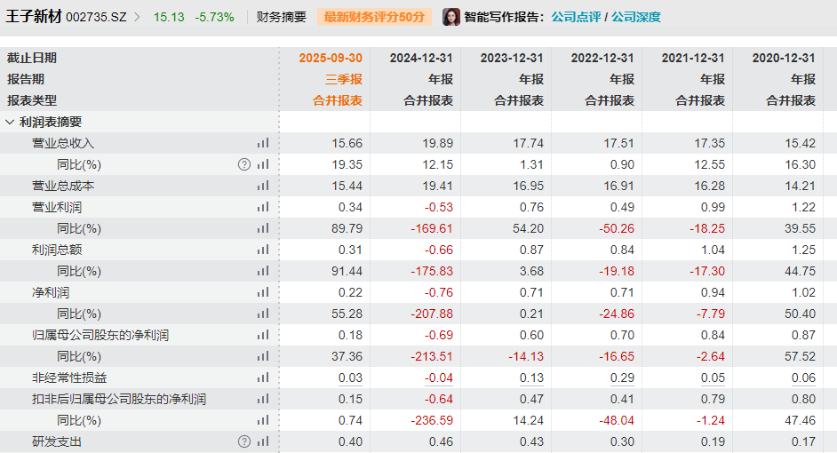Click the 扣非后归属母公司股东的净利润 row label
The height and width of the screenshot is (453, 837).
[x=119, y=399]
